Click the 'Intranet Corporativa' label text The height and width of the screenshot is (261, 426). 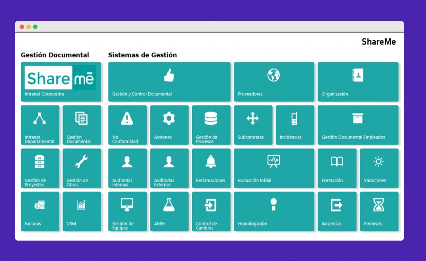(x=44, y=94)
